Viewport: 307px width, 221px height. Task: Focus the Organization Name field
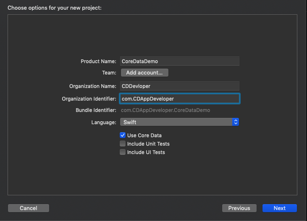(180, 86)
